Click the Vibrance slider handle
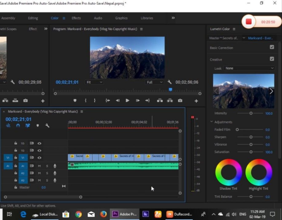 coord(251,144)
